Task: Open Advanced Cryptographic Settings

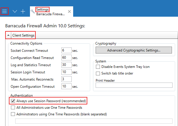Action: click(134, 50)
